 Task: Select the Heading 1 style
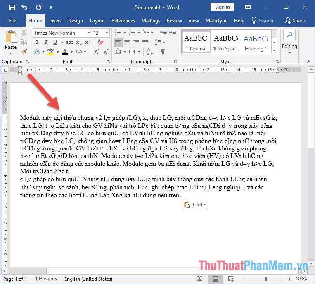tap(256, 42)
